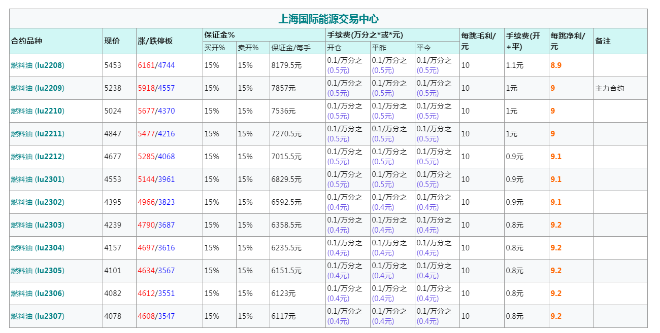The height and width of the screenshot is (333, 660).
Task: Select the price 4847 for lu2211
Action: pyautogui.click(x=113, y=134)
